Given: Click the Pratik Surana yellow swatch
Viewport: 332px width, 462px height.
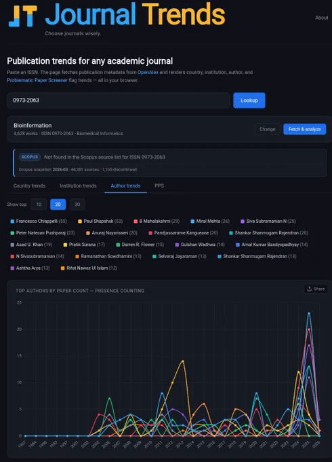Looking at the screenshot, I should (65, 245).
